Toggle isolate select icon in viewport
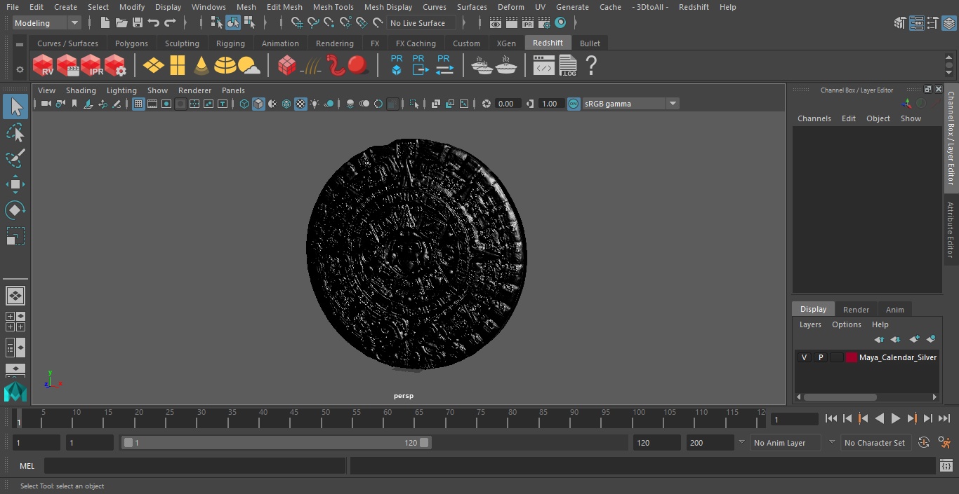The height and width of the screenshot is (494, 959). tap(414, 104)
